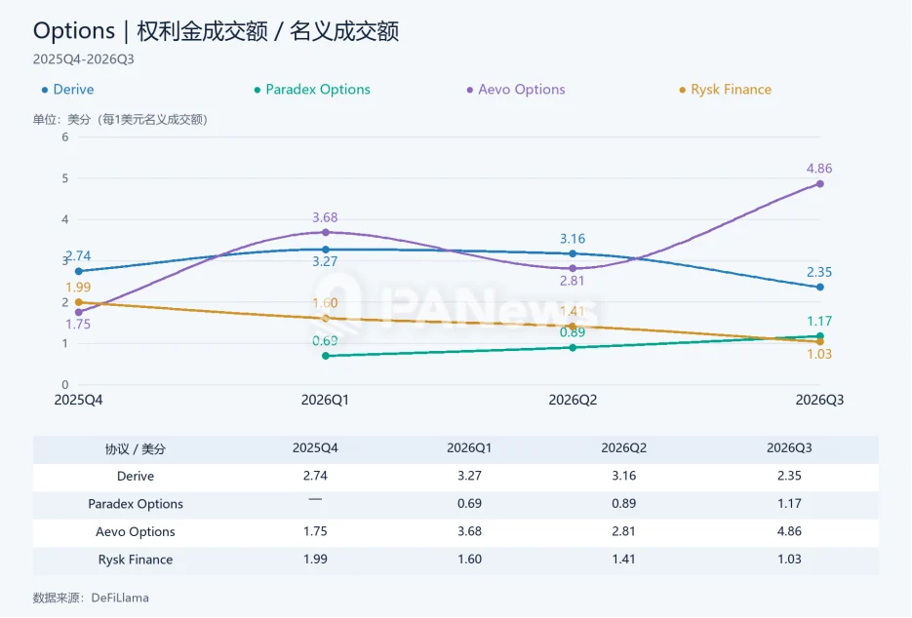
Task: Click the '2026Q1' label on the chart x-axis
Action: (x=325, y=400)
